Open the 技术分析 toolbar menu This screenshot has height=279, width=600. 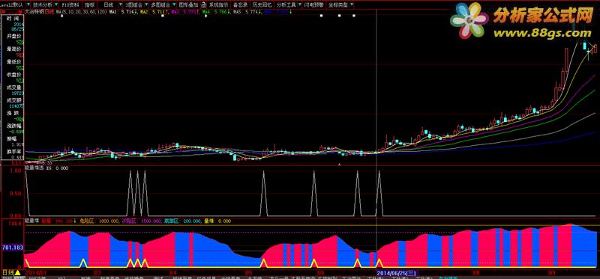coord(43,5)
